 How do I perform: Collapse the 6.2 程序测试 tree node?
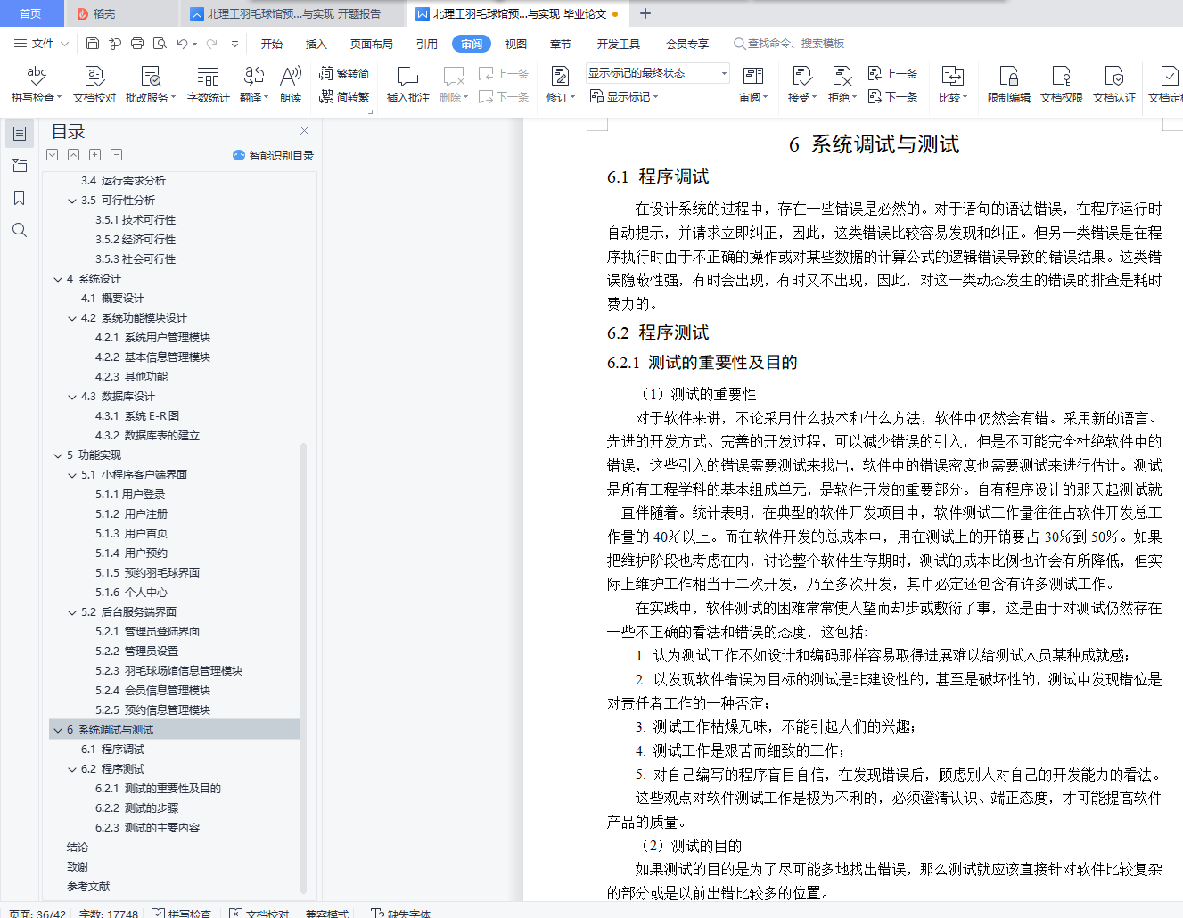(x=72, y=769)
